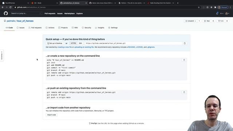
Task: Copy the push existing repository commands
Action: [x=184, y=92]
